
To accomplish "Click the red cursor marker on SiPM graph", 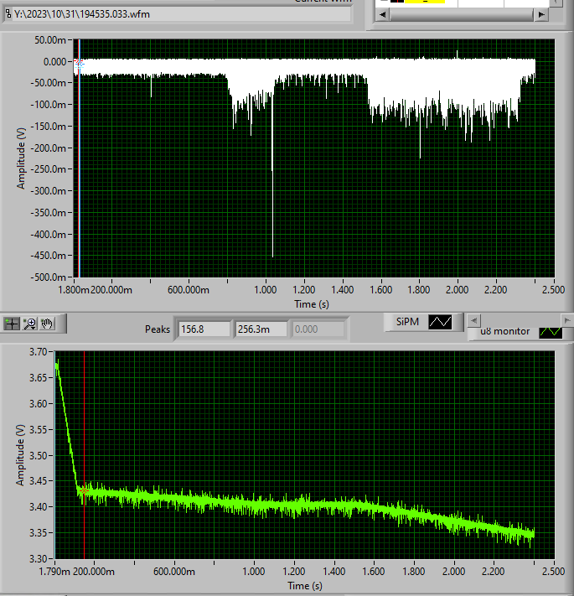I will [77, 61].
